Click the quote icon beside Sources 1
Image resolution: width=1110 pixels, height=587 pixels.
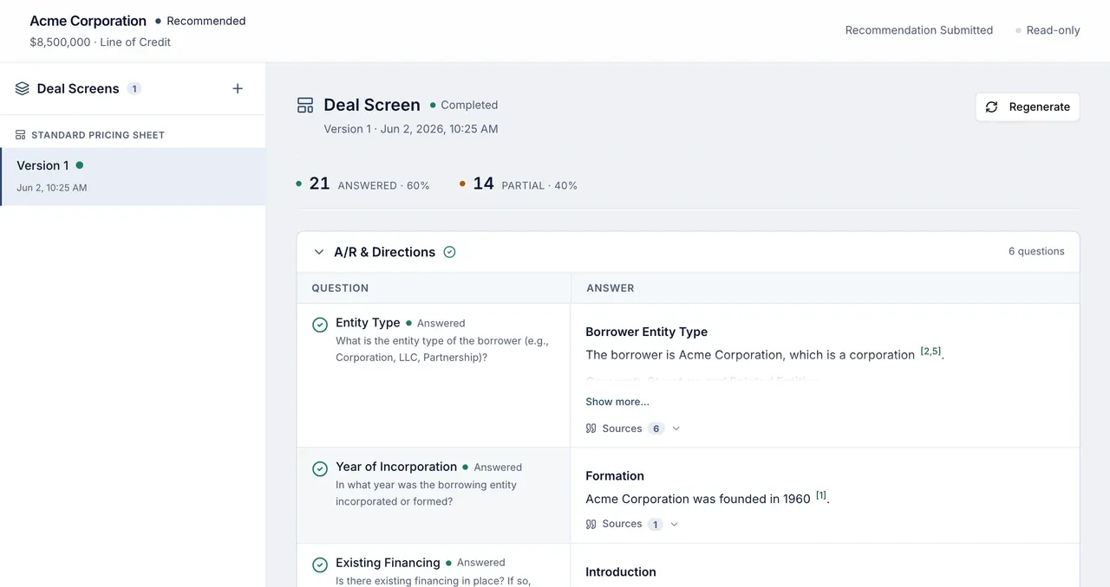coord(591,524)
